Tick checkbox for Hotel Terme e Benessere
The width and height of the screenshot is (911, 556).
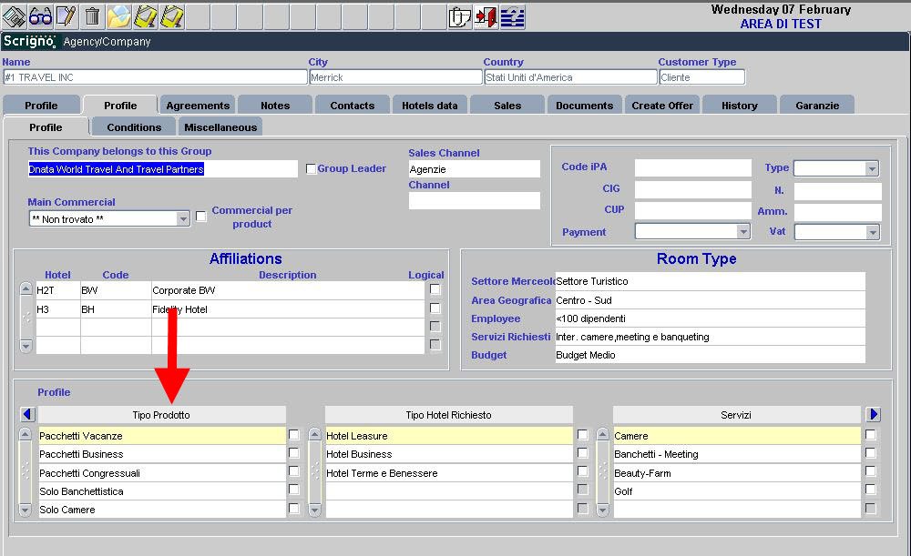582,471
